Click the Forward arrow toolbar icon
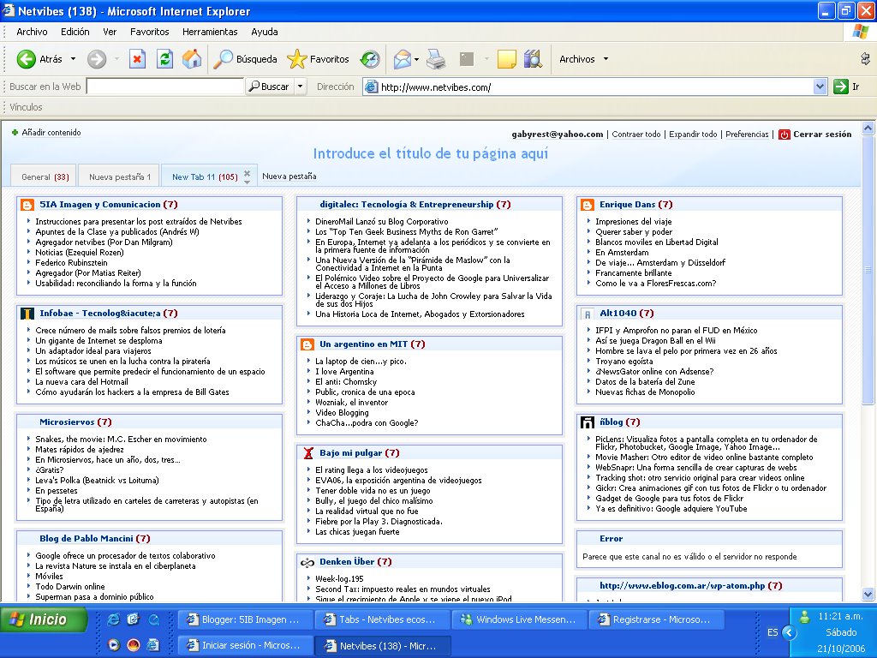 [97, 59]
